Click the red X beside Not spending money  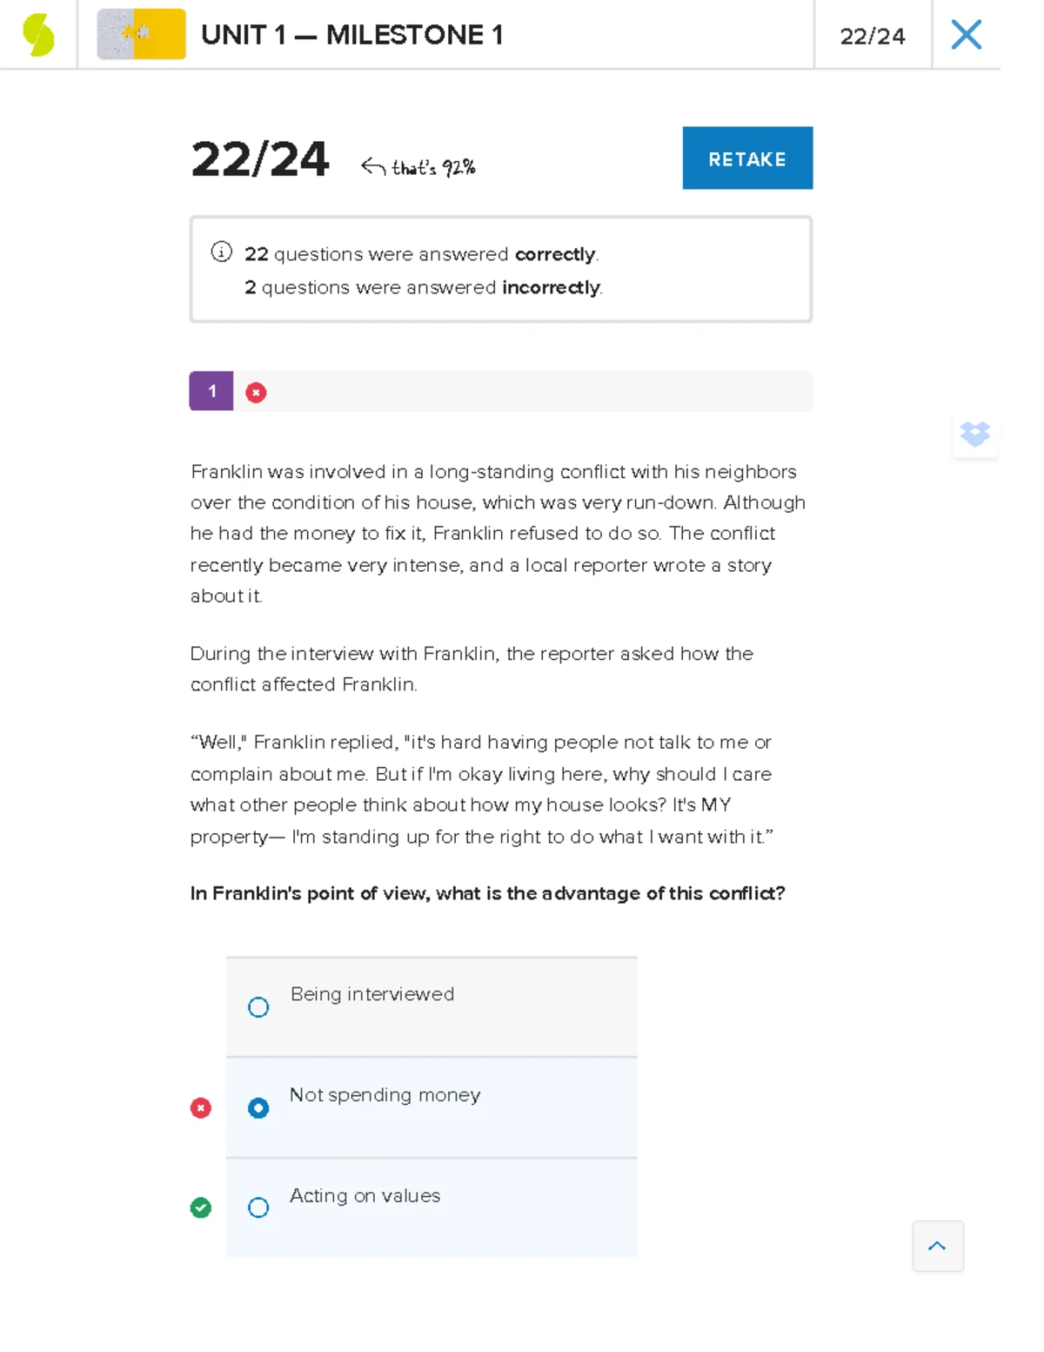(x=200, y=1107)
